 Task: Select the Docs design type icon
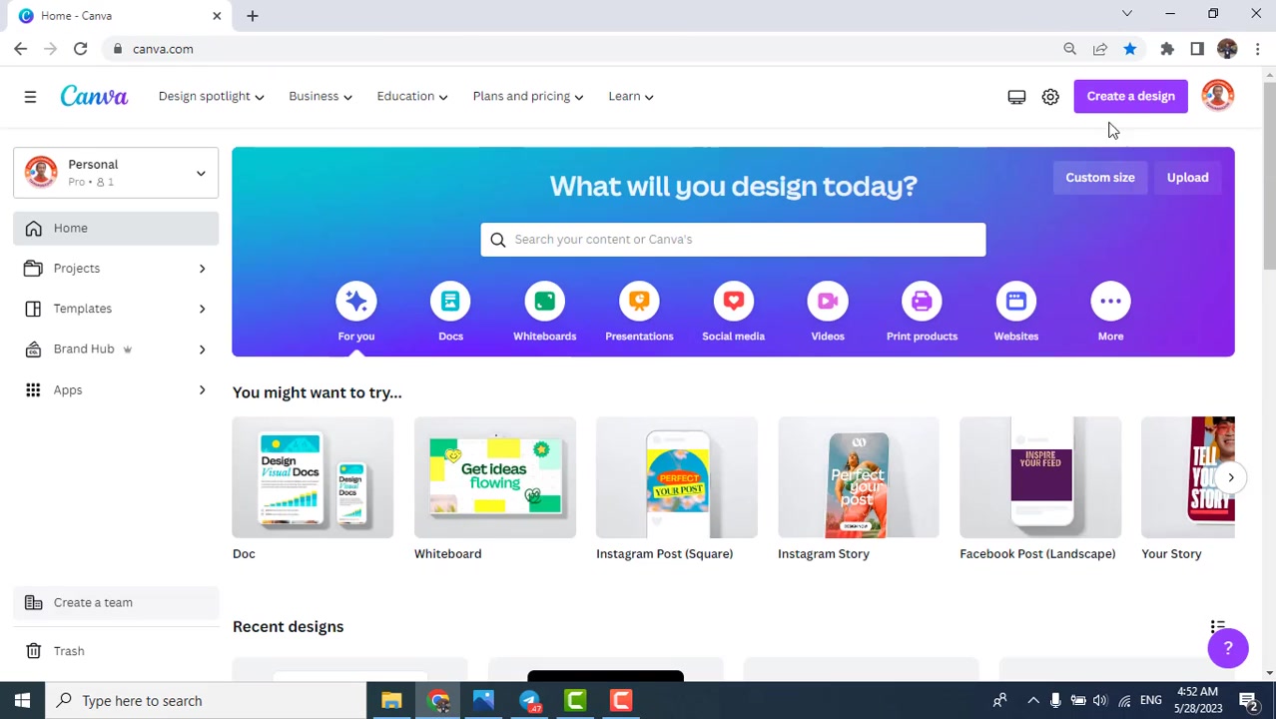click(450, 301)
